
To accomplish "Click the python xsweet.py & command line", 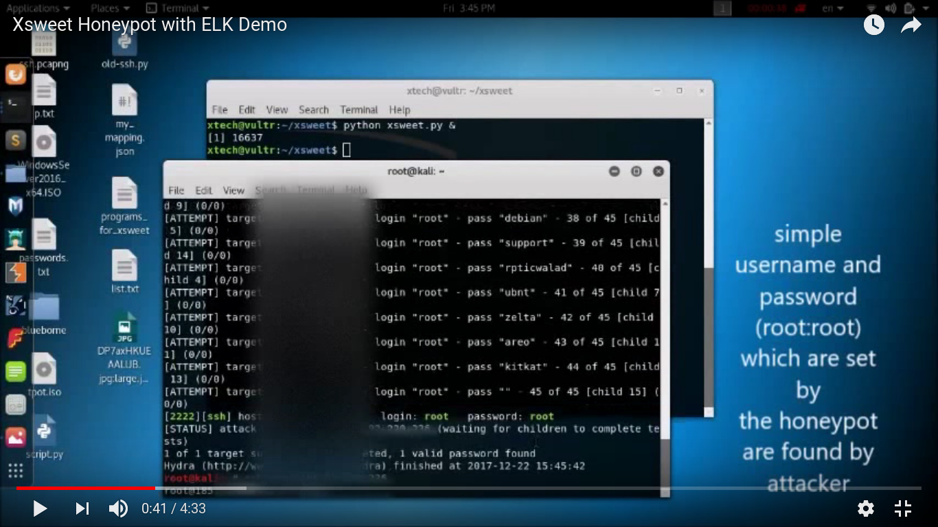I will click(x=332, y=126).
